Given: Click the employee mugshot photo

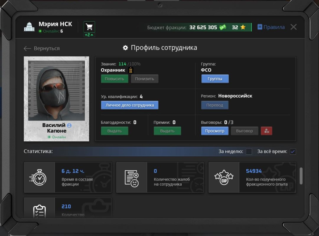Looking at the screenshot, I should point(56,90).
